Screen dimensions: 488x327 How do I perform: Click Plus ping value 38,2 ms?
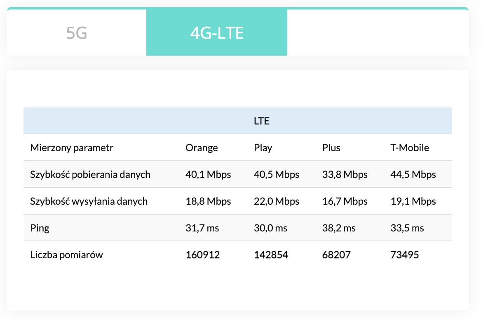pos(339,228)
